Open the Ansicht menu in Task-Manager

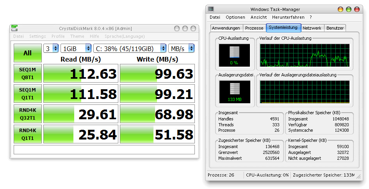[258, 17]
